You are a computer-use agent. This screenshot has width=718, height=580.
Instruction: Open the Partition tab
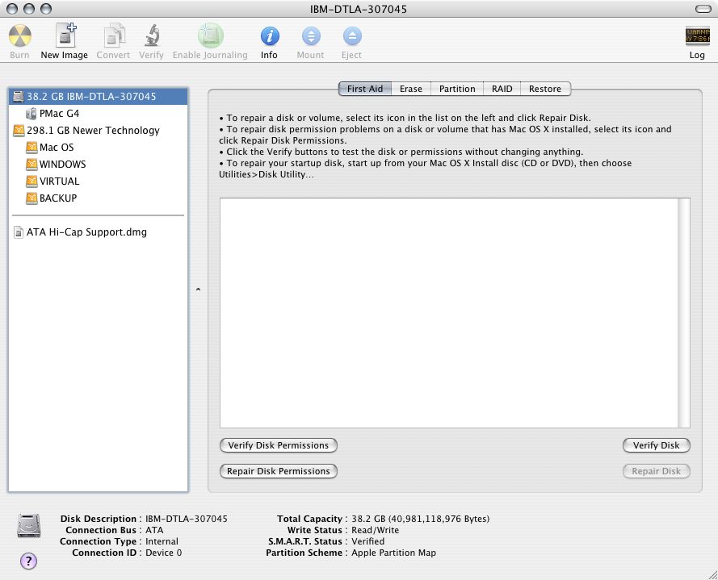click(457, 89)
